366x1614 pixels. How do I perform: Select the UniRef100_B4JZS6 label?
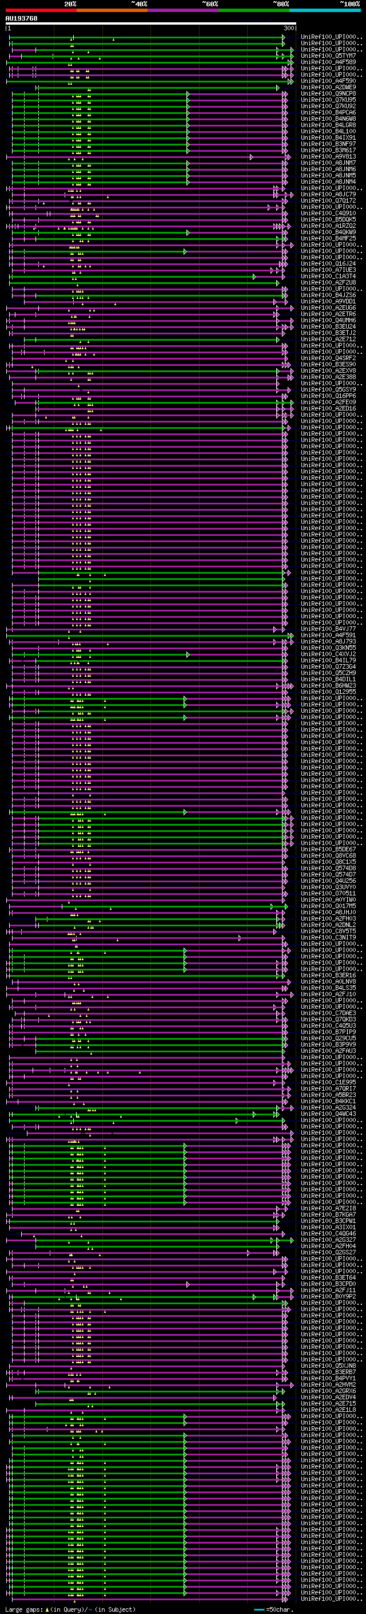(x=328, y=295)
